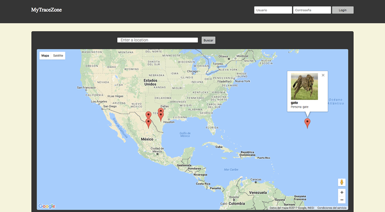Open the Condiciones del servicio link
The height and width of the screenshot is (212, 385).
[x=332, y=208]
